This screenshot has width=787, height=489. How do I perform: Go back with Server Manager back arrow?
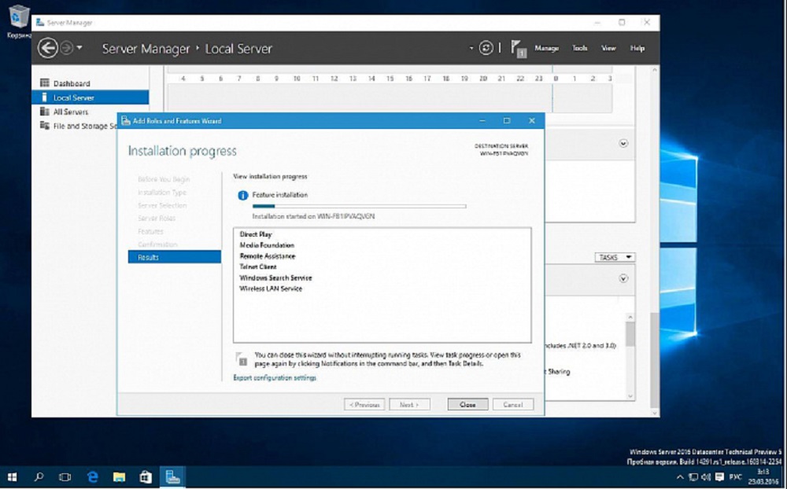[48, 48]
